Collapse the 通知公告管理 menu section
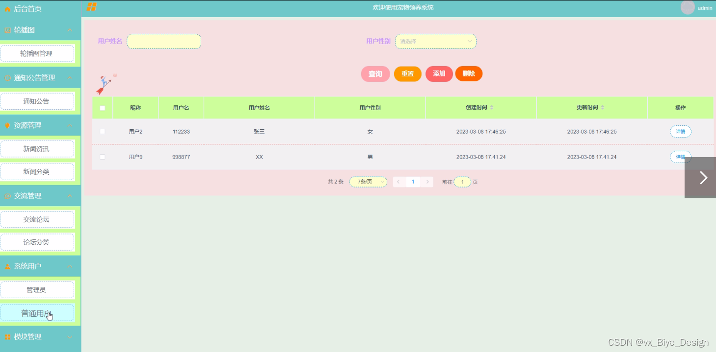716x352 pixels. (x=70, y=78)
